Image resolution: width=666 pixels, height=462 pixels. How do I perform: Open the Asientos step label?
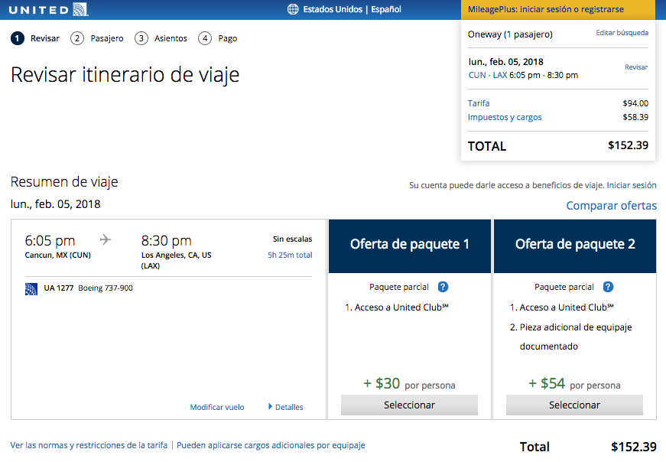click(171, 38)
